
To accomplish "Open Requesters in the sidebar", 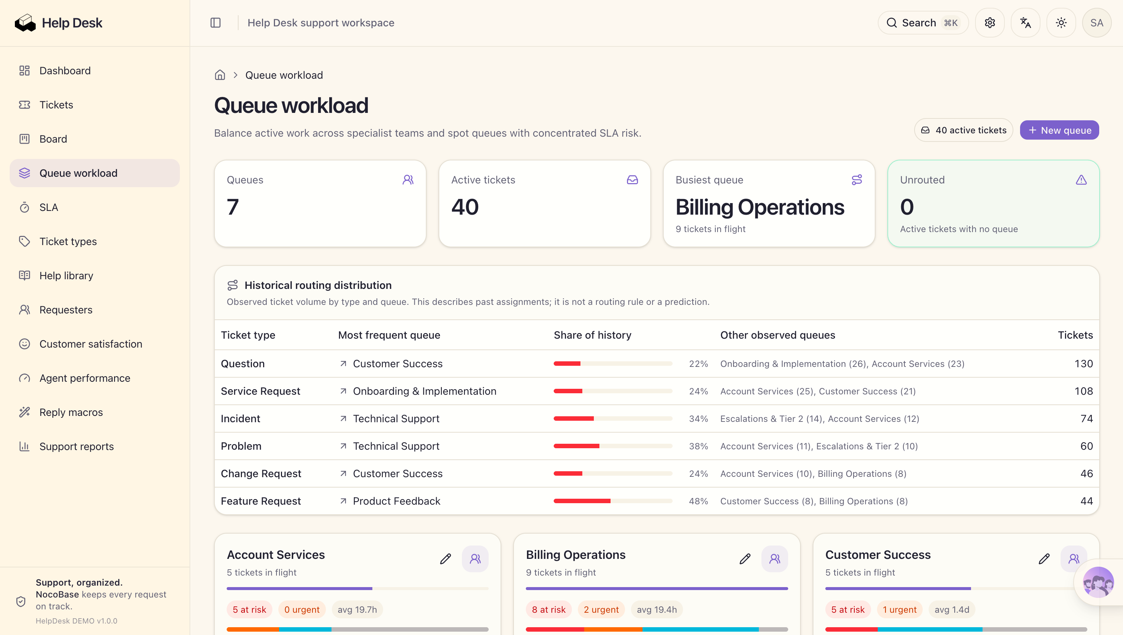I will (x=95, y=310).
